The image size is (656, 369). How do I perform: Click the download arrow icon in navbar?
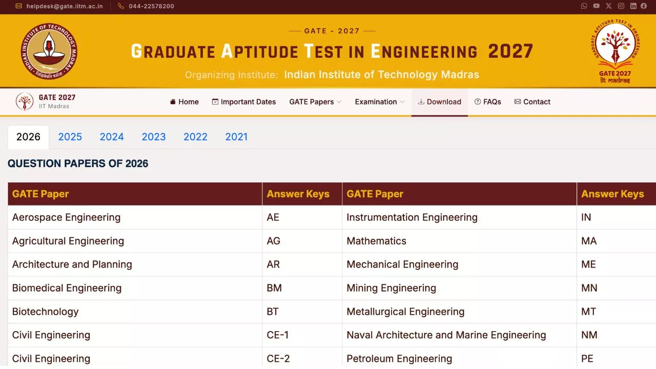421,101
